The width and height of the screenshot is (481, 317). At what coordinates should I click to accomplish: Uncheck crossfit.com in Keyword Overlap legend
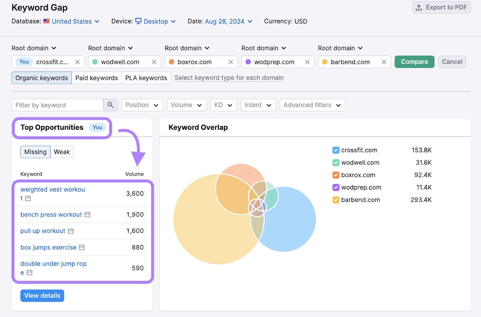point(336,150)
